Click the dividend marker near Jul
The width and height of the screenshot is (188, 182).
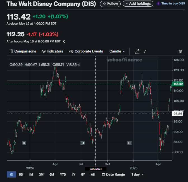pyautogui.click(x=83, y=143)
